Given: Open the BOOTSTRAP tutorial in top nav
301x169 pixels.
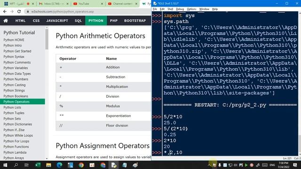Looking at the screenshot, I should tap(135, 21).
